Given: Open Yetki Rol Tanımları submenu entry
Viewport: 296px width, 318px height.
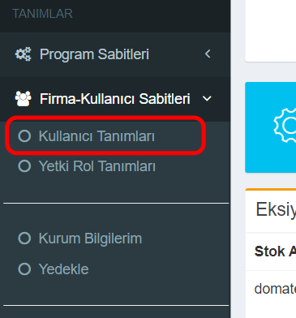Looking at the screenshot, I should pyautogui.click(x=97, y=166).
